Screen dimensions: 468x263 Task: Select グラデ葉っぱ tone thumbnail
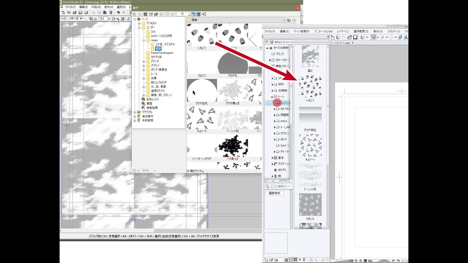(233, 90)
